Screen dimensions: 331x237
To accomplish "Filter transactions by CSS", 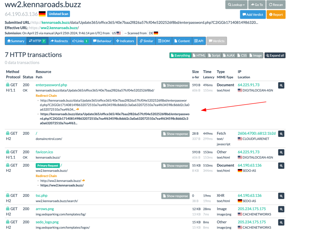I will coord(242,55).
